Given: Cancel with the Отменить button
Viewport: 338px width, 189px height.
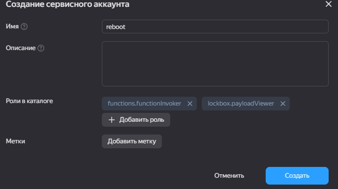Looking at the screenshot, I should pos(229,176).
